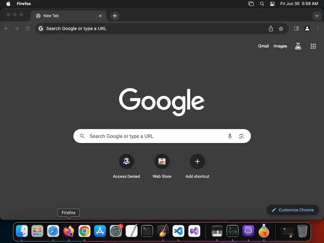Open the Chrome profile avatar
This screenshot has width=324, height=243.
(x=307, y=28)
